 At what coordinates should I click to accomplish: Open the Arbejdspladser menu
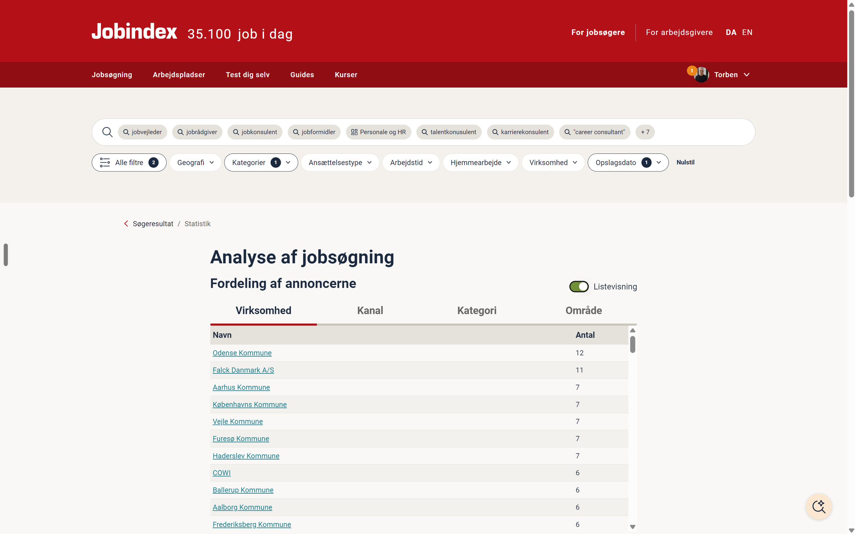[179, 75]
